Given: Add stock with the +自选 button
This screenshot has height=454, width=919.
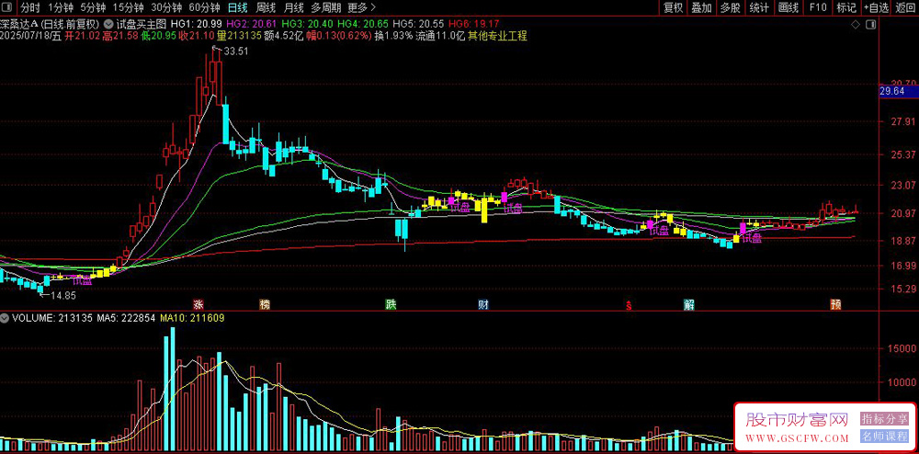Looking at the screenshot, I should pyautogui.click(x=876, y=7).
